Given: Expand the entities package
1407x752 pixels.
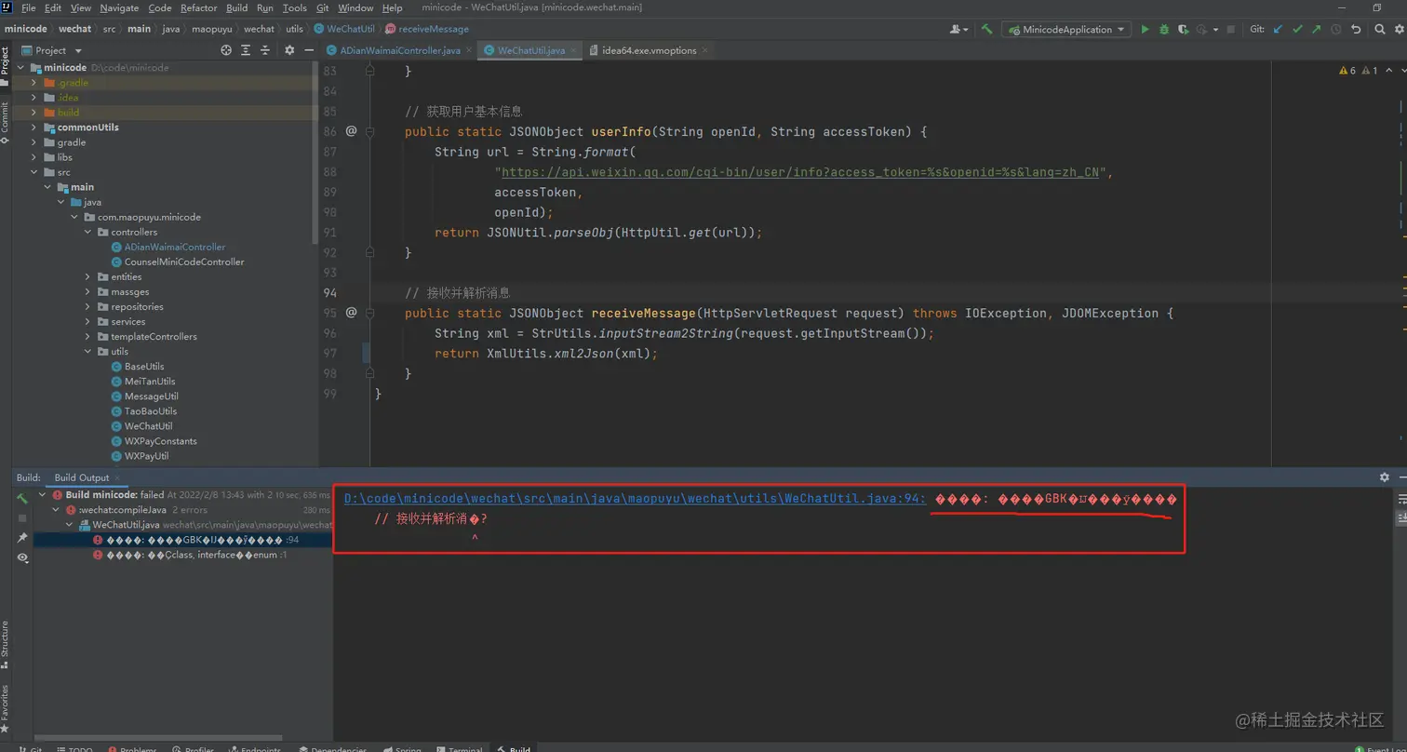Looking at the screenshot, I should click(88, 276).
